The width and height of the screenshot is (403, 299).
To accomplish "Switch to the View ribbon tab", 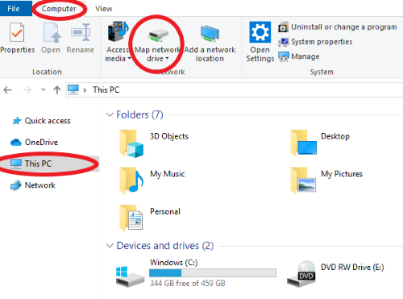I will (x=103, y=9).
